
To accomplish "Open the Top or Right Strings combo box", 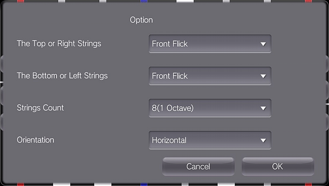I will pos(210,44).
